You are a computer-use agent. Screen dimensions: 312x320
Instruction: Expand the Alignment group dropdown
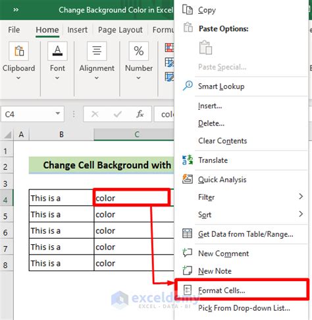coord(97,78)
